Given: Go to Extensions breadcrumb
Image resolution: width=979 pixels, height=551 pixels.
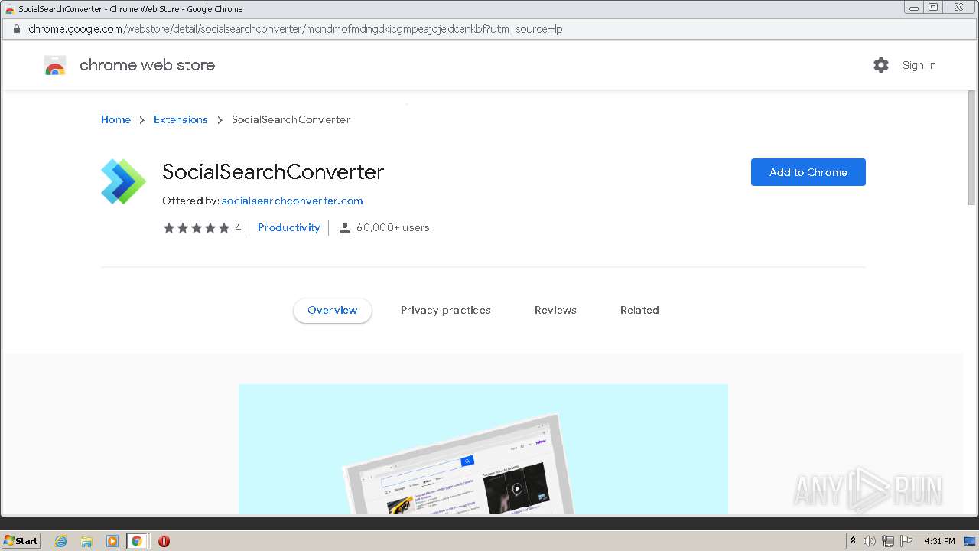Looking at the screenshot, I should coord(181,119).
